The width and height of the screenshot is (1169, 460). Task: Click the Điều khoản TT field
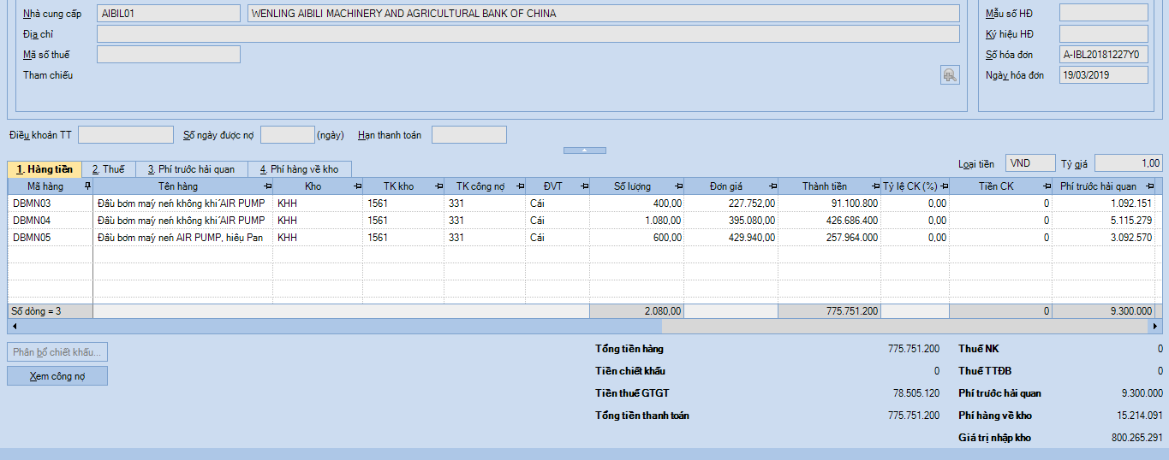126,135
